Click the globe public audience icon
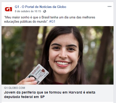 (x=45, y=11)
